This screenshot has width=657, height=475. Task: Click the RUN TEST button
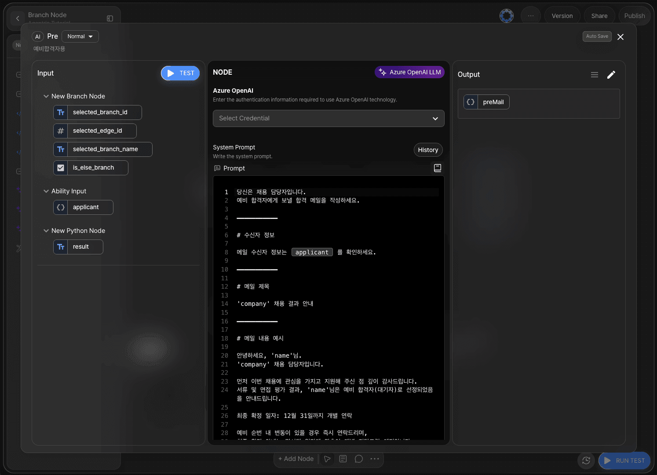(x=624, y=460)
